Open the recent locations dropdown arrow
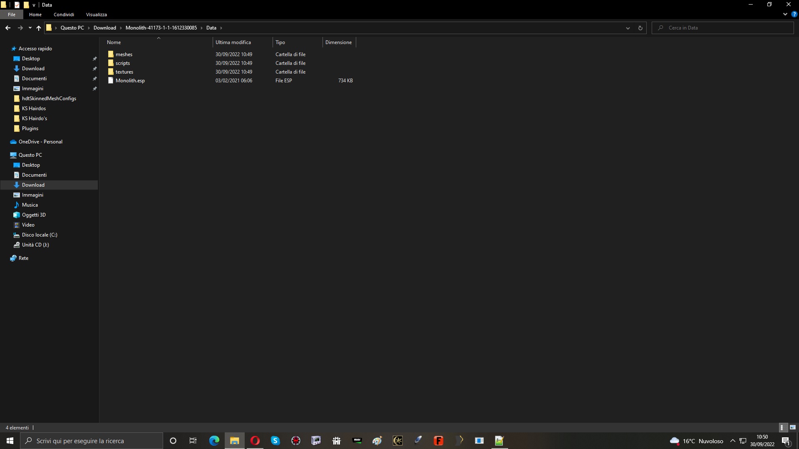This screenshot has width=799, height=449. point(30,28)
